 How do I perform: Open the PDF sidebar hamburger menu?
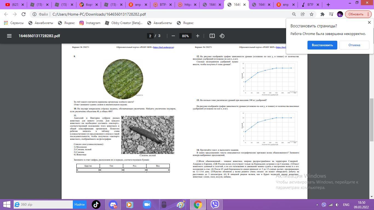(x=9, y=36)
